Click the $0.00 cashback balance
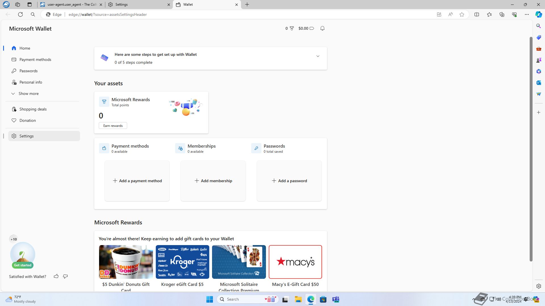The image size is (545, 306). (306, 28)
